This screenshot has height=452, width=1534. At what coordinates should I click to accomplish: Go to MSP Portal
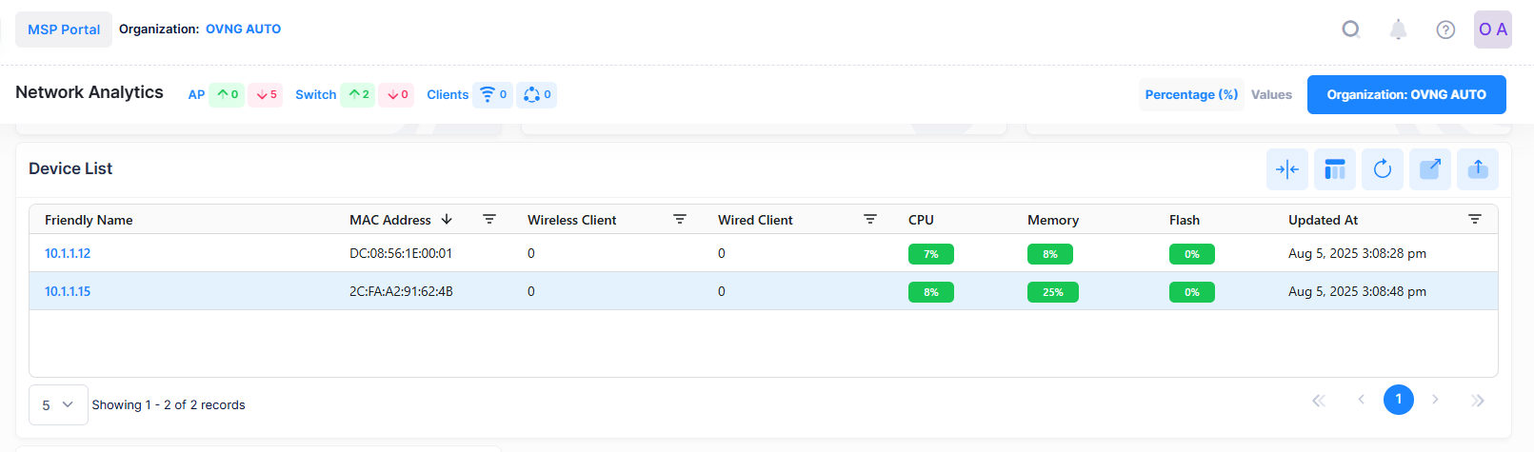pos(64,29)
